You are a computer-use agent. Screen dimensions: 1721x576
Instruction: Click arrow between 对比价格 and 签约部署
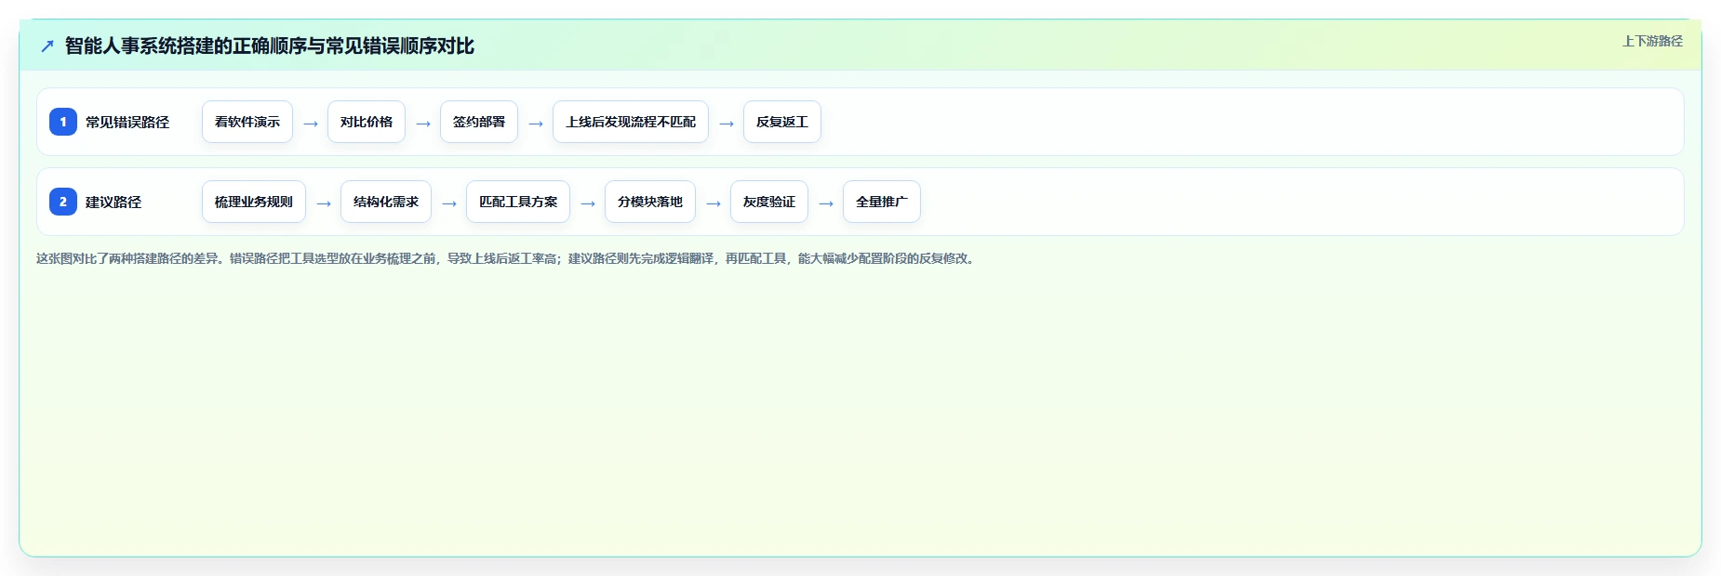[423, 123]
